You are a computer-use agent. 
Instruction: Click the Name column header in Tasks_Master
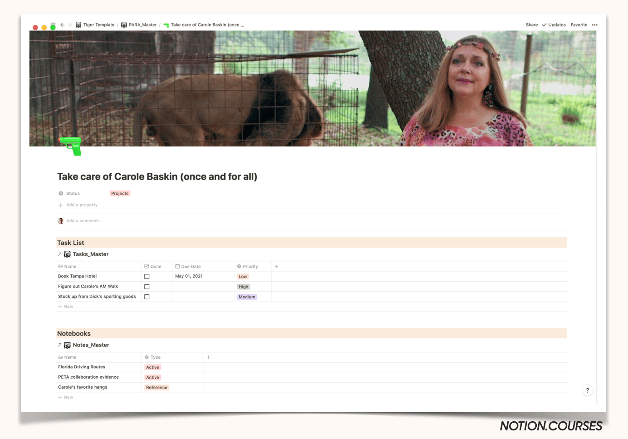point(70,267)
